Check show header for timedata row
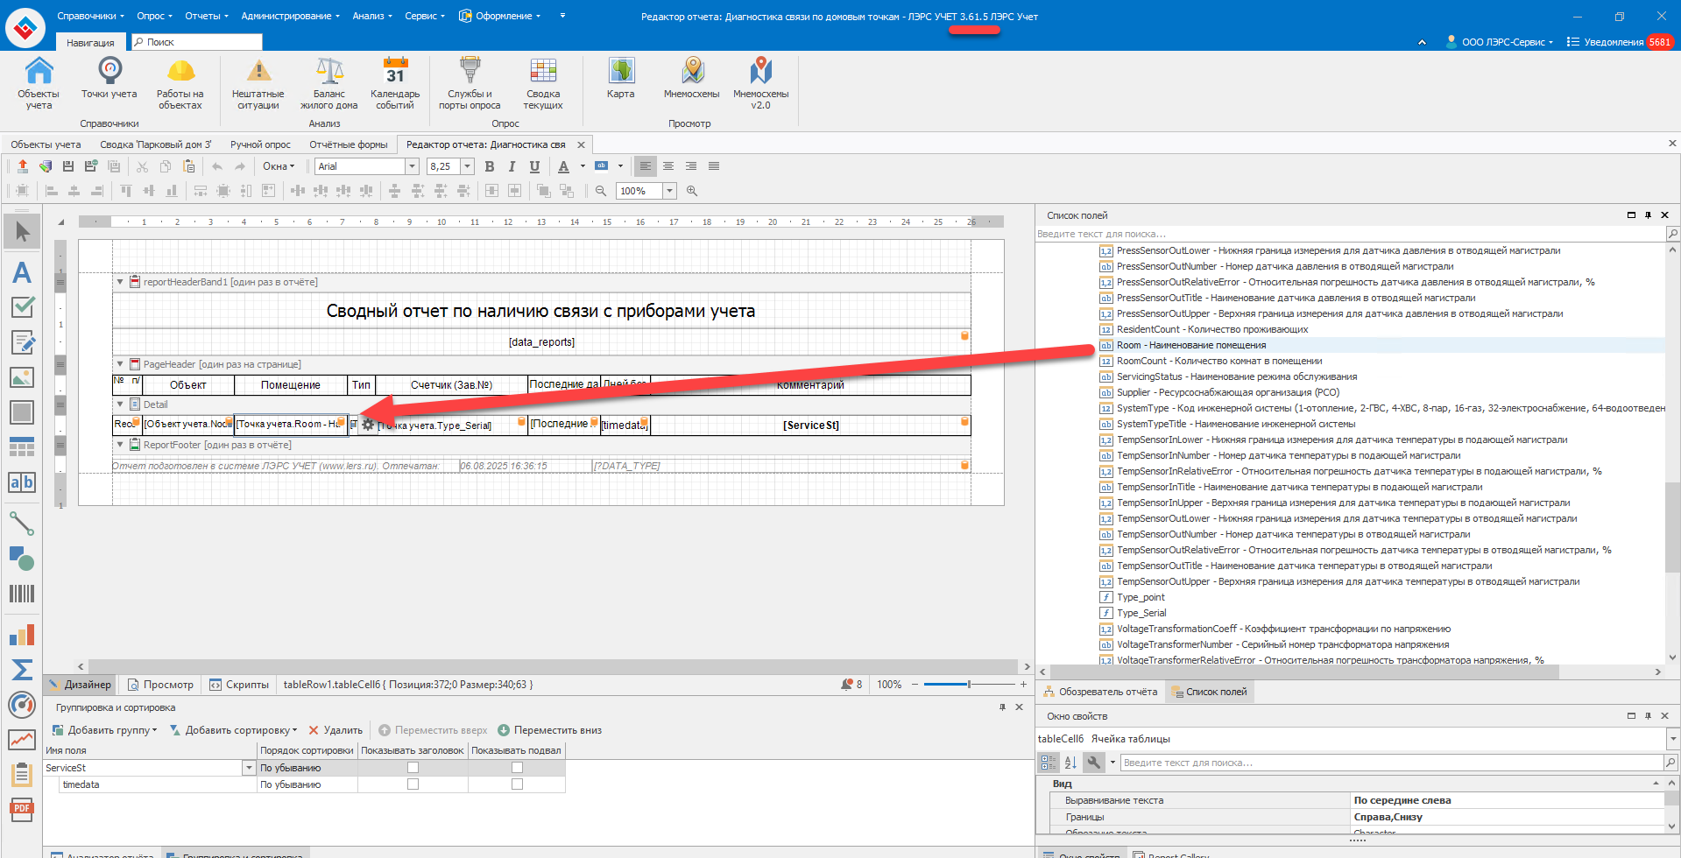Screen dimensions: 1681x858 pos(413,784)
